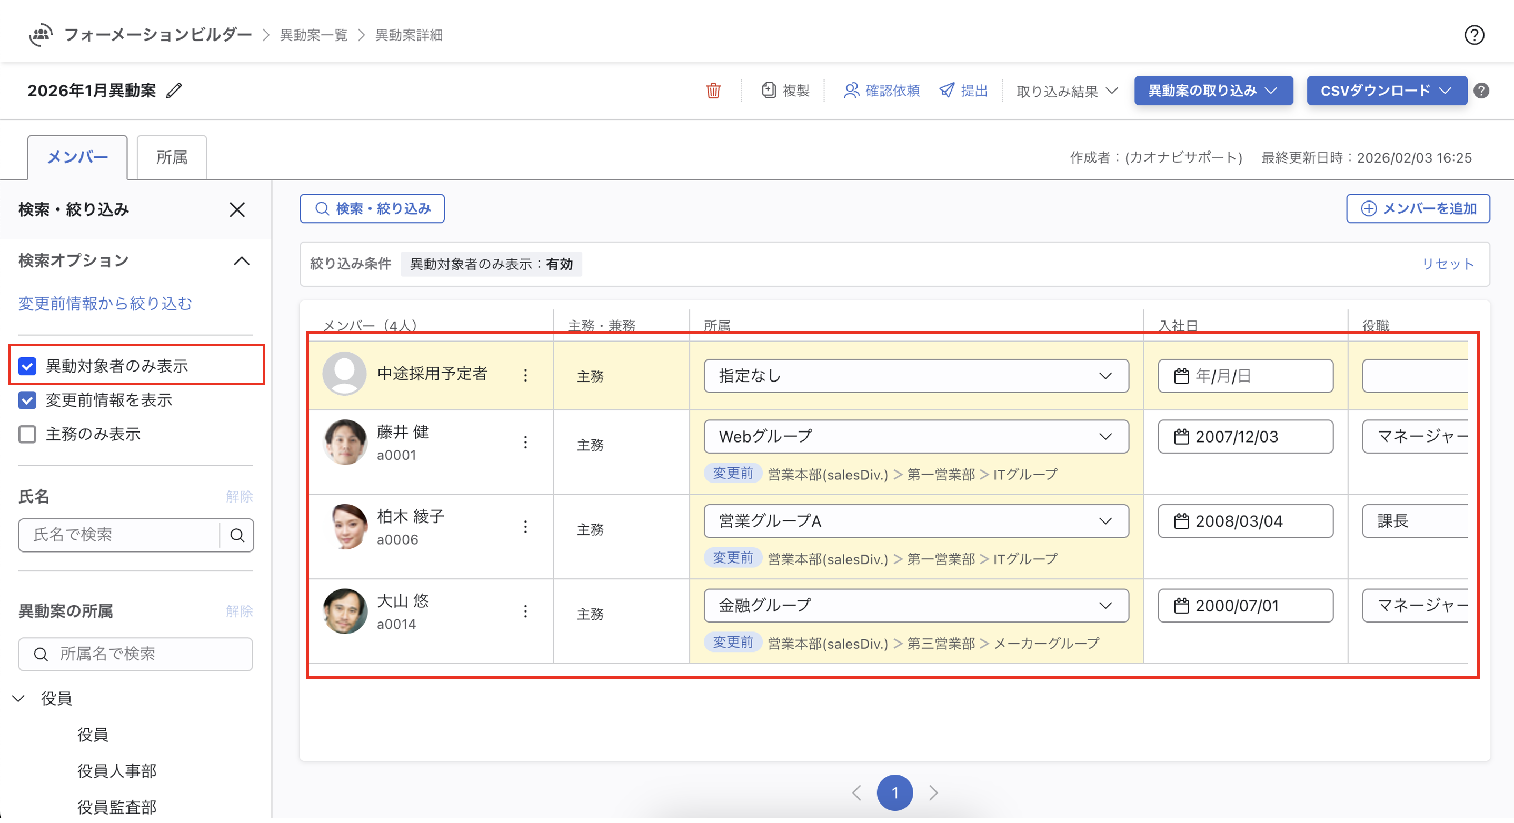Viewport: 1514px width, 823px height.
Task: Click the リセット link
Action: [x=1447, y=264]
